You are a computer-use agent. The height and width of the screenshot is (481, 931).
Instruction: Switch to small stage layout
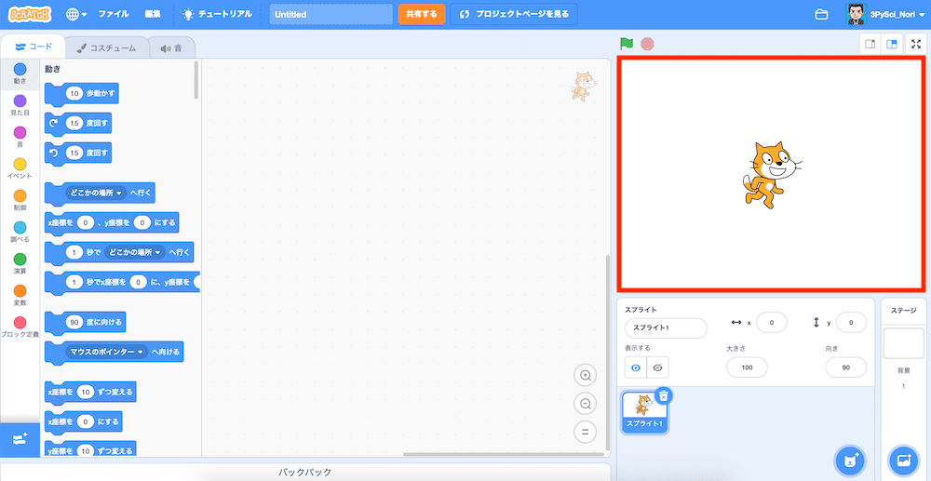pos(870,45)
